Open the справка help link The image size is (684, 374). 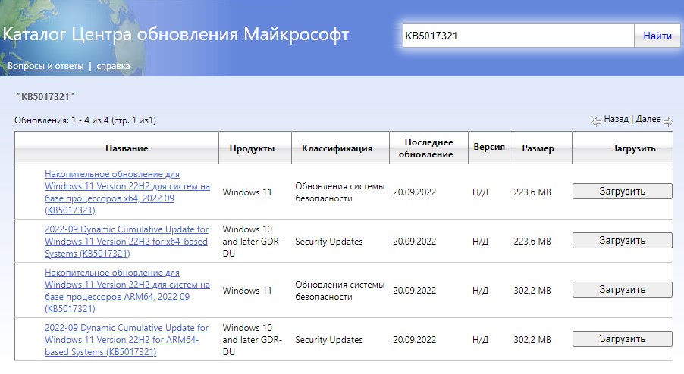click(113, 66)
